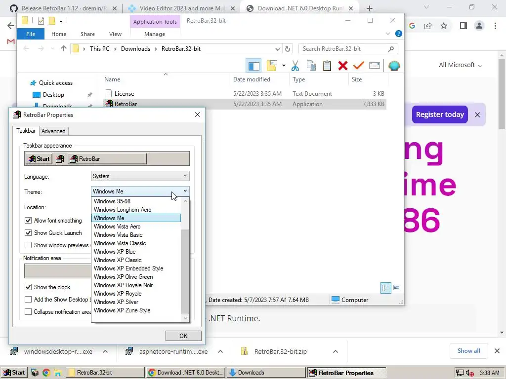506x379 pixels.
Task: Click the Refresh icon beside the address bar
Action: (287, 49)
